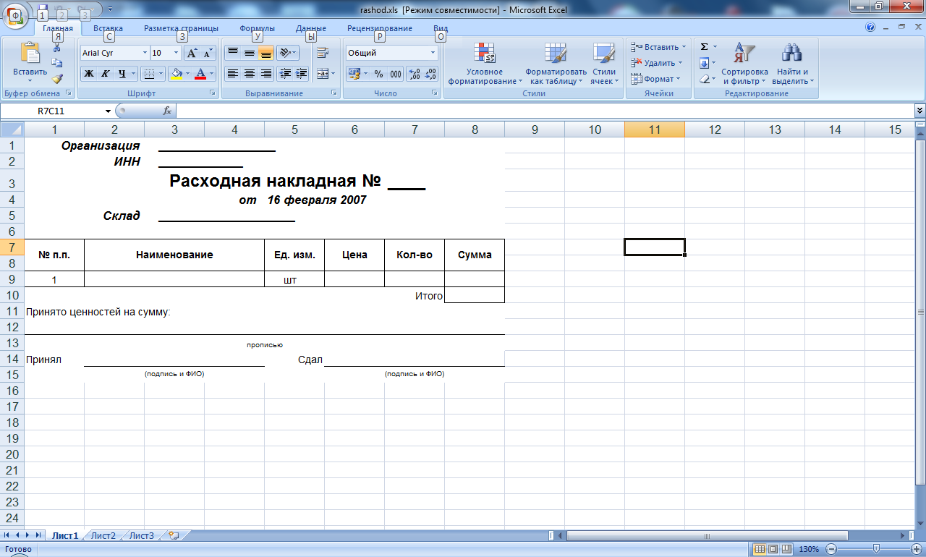
Task: Toggle italic К formatting
Action: coord(105,73)
